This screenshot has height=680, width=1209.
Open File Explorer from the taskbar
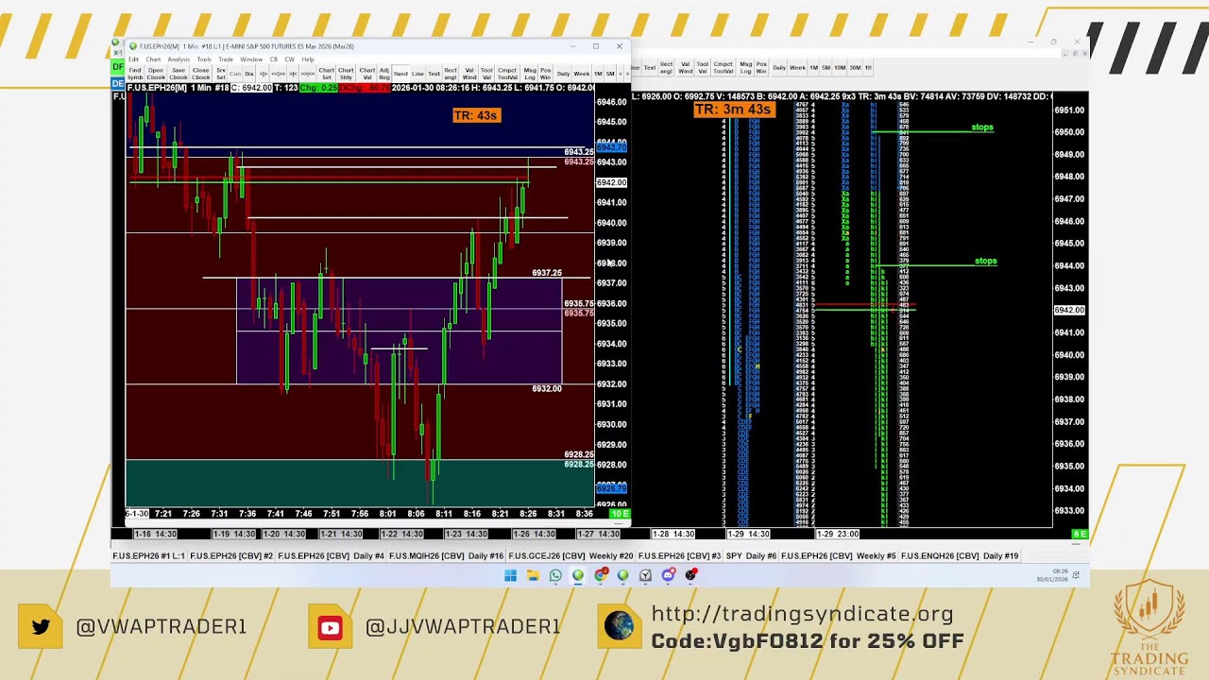click(x=533, y=575)
